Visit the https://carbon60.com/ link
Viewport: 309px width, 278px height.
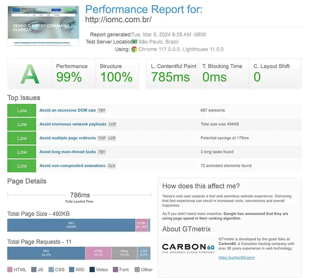coord(236,258)
